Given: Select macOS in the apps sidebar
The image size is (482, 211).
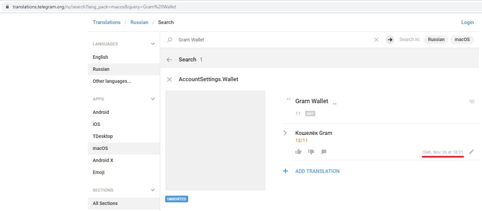Looking at the screenshot, I should (124, 148).
